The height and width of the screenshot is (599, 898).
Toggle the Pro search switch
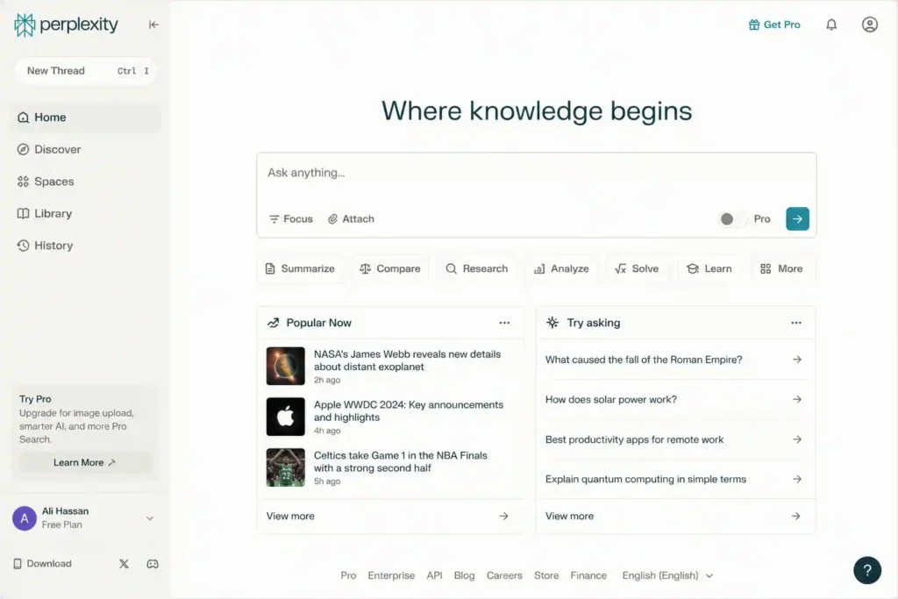[x=732, y=219]
